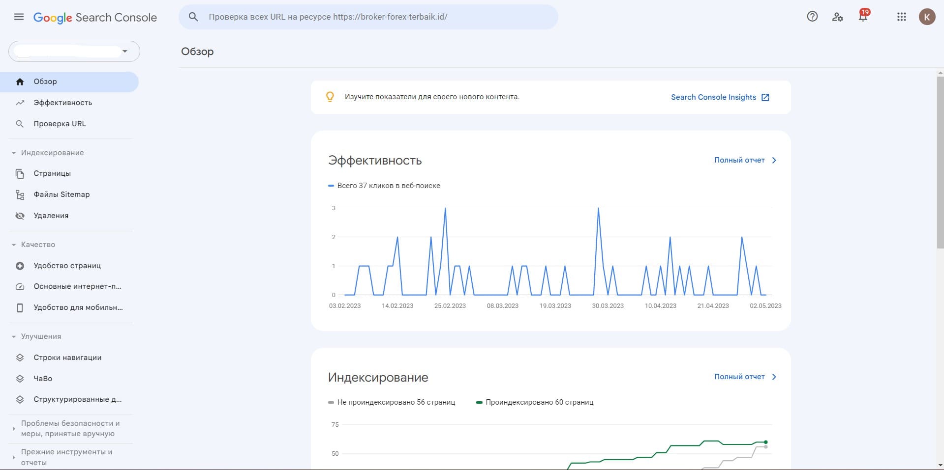Expand Прежние инструменты и отчеты section
The height and width of the screenshot is (470, 944).
pyautogui.click(x=14, y=457)
